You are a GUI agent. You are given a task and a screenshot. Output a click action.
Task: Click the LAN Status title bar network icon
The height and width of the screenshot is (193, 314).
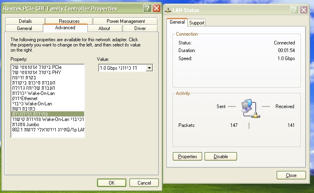point(168,10)
